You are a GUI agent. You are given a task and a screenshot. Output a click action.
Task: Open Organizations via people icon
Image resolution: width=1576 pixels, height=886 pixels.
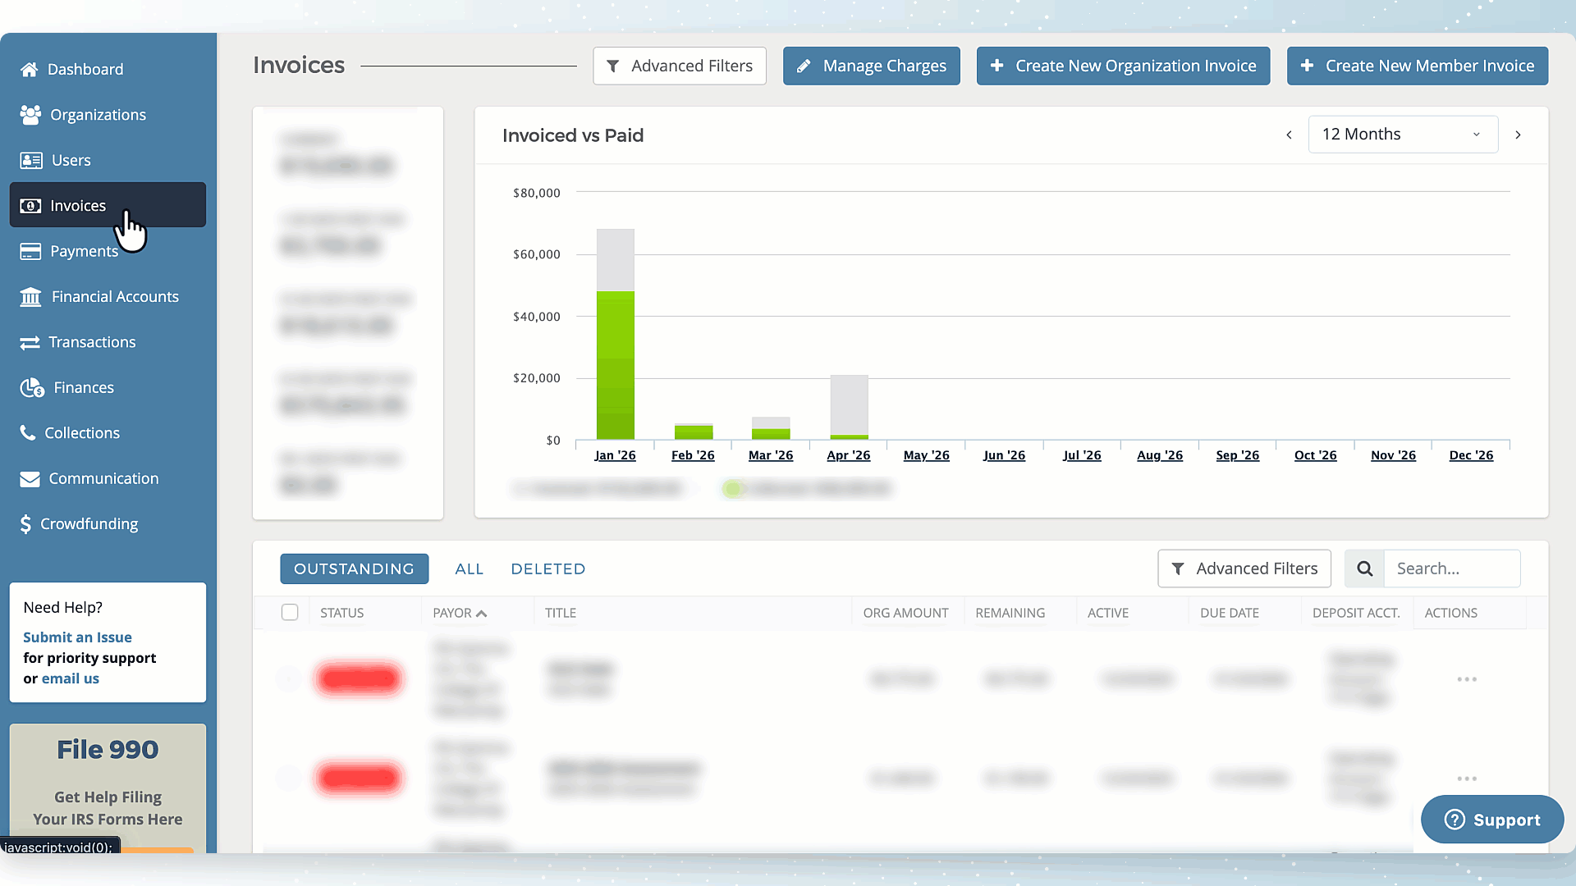[x=30, y=115]
